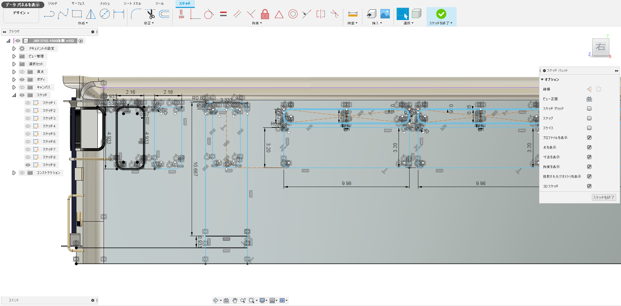Image resolution: width=621 pixels, height=306 pixels.
Task: Select the two-point Rectangle tool
Action: coord(77,14)
